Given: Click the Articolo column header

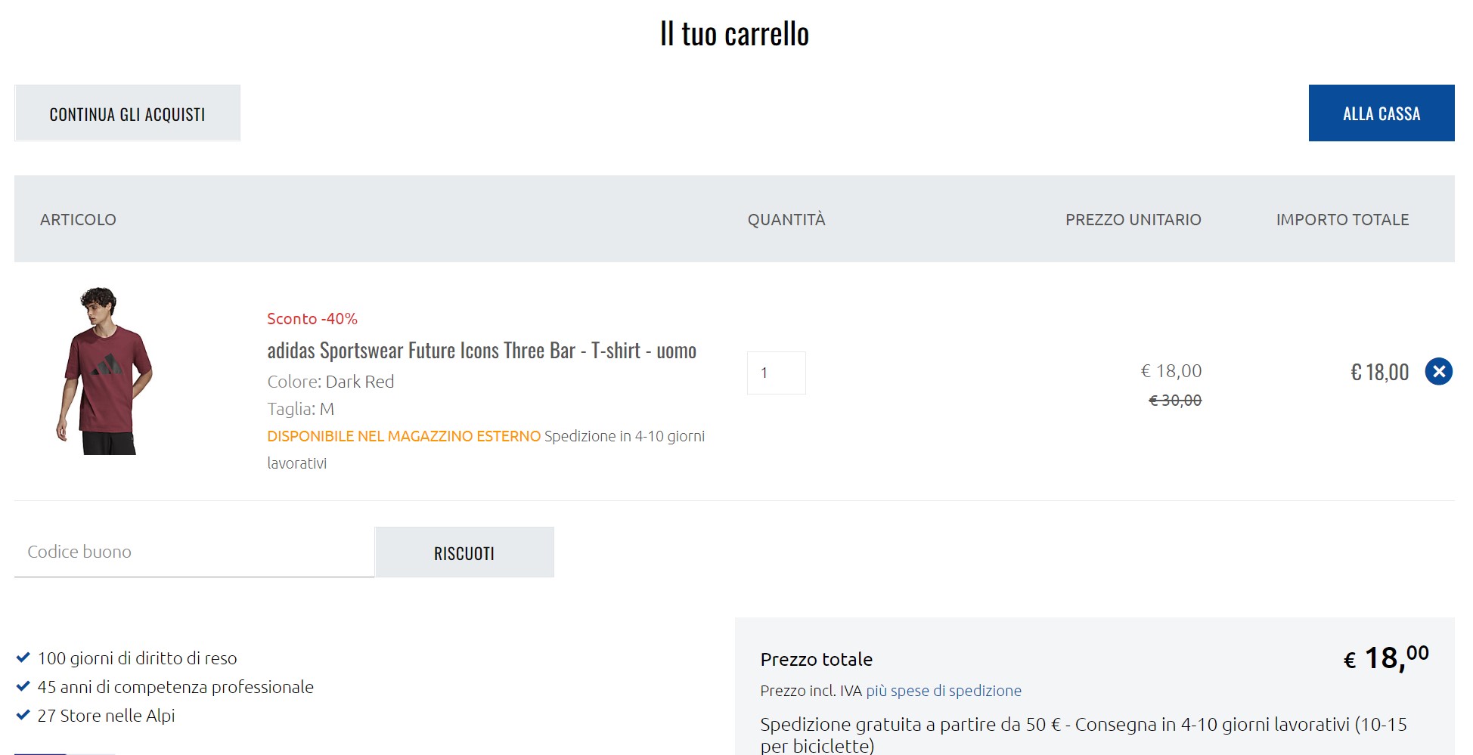Looking at the screenshot, I should 78,220.
